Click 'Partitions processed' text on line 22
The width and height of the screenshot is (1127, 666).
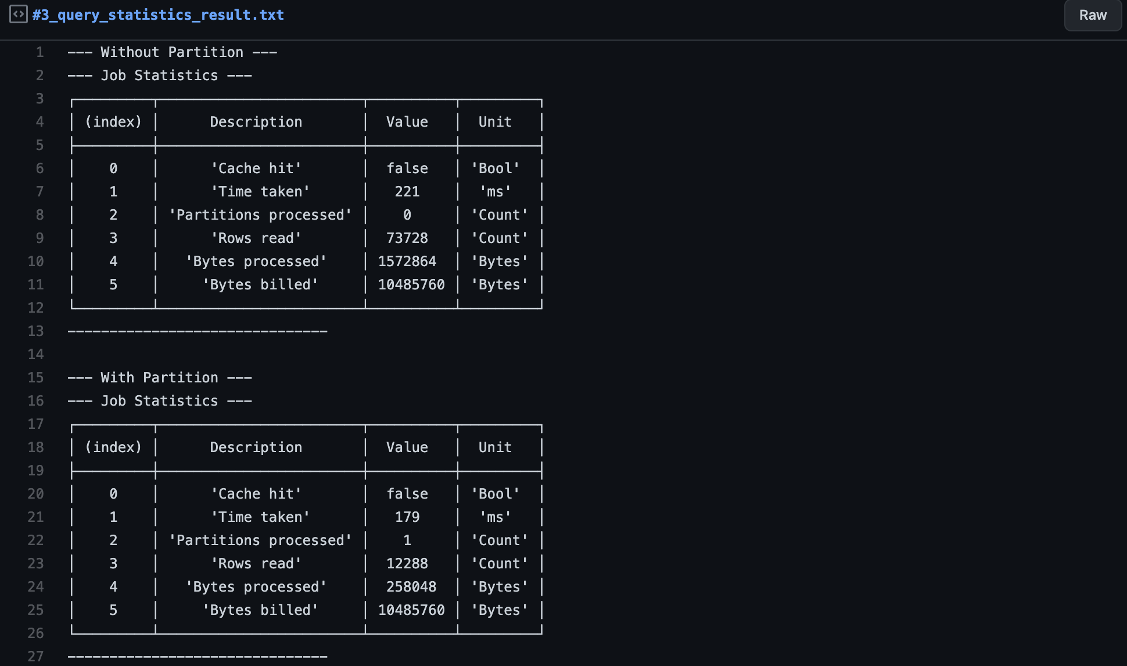pos(260,540)
